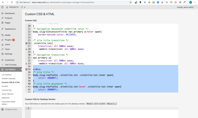Click the error marker on line 26
The height and width of the screenshot is (118, 198).
pyautogui.click(x=26, y=43)
